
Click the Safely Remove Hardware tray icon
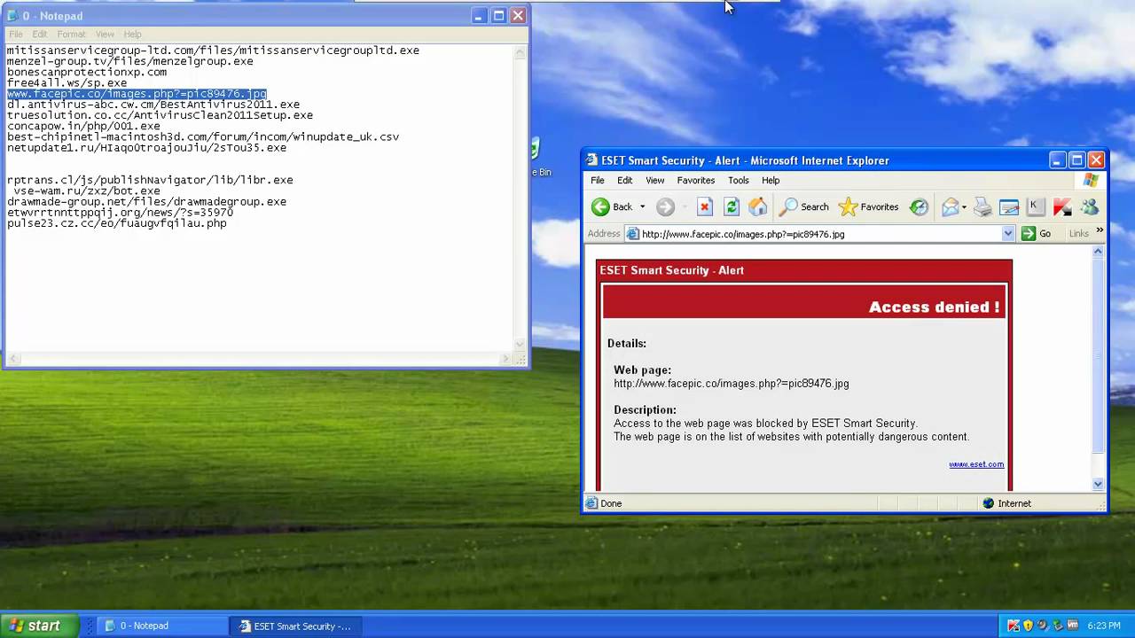point(1057,626)
